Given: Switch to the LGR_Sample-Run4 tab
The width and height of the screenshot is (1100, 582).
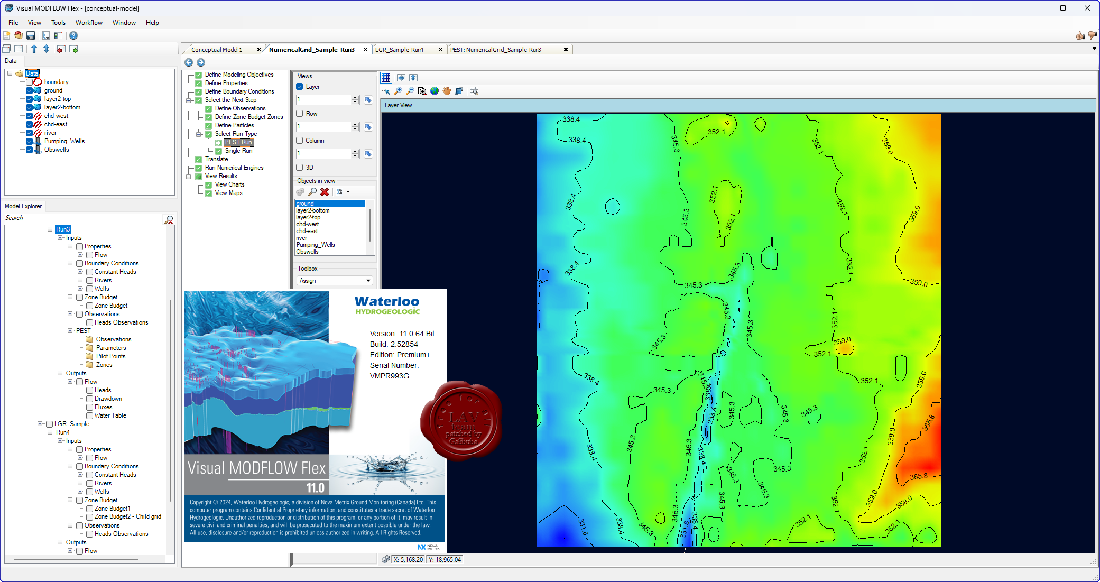Looking at the screenshot, I should [399, 50].
